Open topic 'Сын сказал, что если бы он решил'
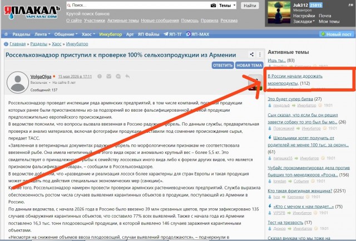This screenshot has width=356, height=241. click(x=303, y=118)
